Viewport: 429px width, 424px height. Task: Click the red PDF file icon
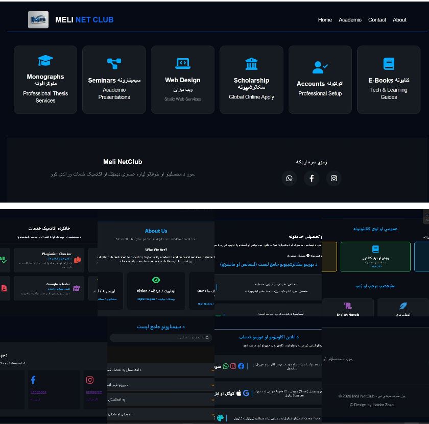[4, 288]
